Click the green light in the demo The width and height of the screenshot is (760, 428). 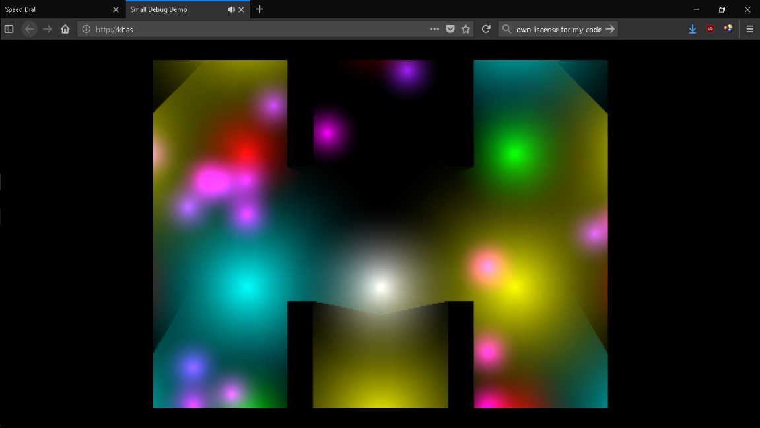pos(514,154)
